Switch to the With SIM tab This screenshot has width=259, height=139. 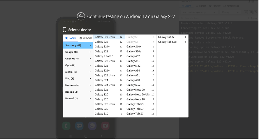pos(86,38)
